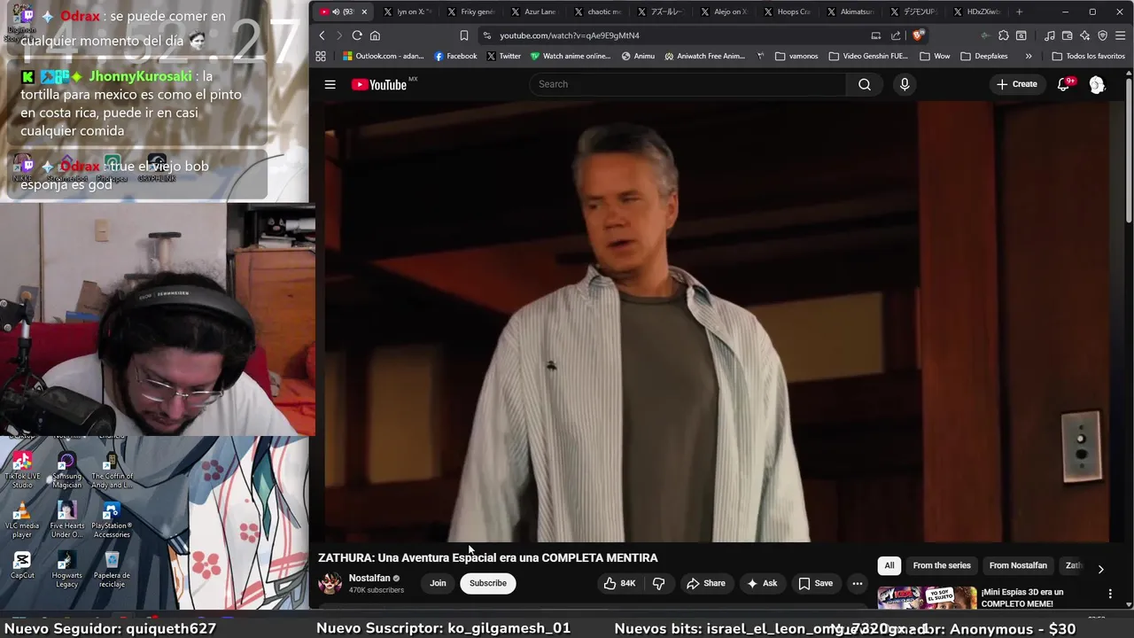Select the From the series chip

click(942, 565)
